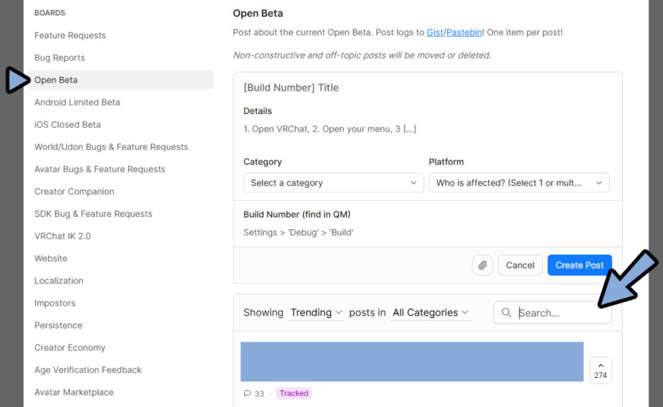The image size is (663, 407).
Task: Go to the Bug Reports board
Action: click(59, 58)
